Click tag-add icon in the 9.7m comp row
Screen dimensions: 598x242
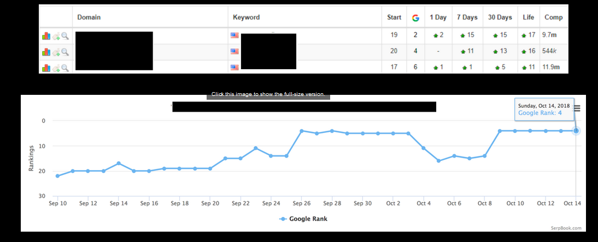(x=56, y=36)
